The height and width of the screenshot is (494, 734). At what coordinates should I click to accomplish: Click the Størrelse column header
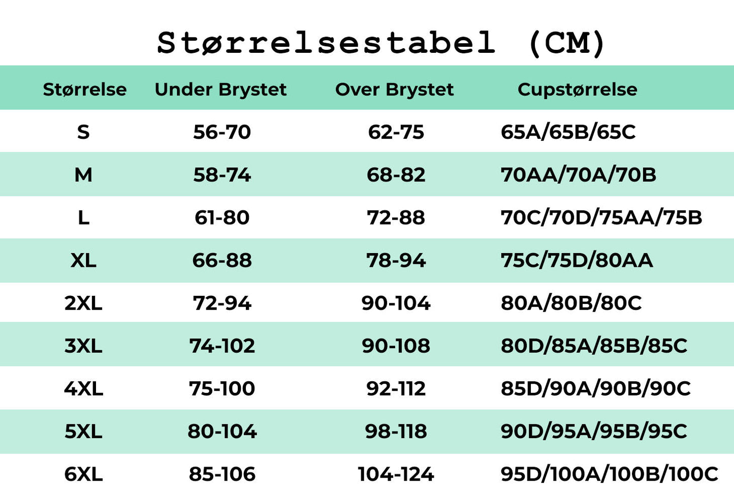click(x=84, y=89)
